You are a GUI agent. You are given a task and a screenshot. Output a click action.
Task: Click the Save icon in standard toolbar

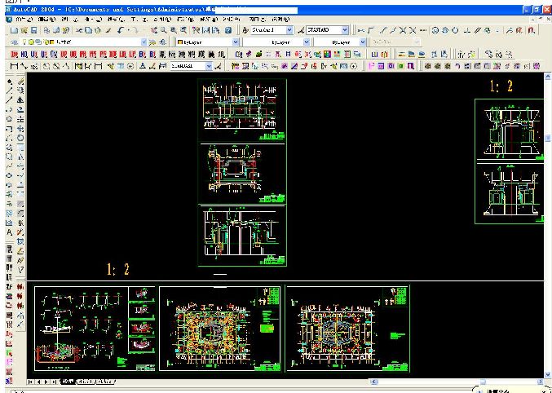coord(33,31)
